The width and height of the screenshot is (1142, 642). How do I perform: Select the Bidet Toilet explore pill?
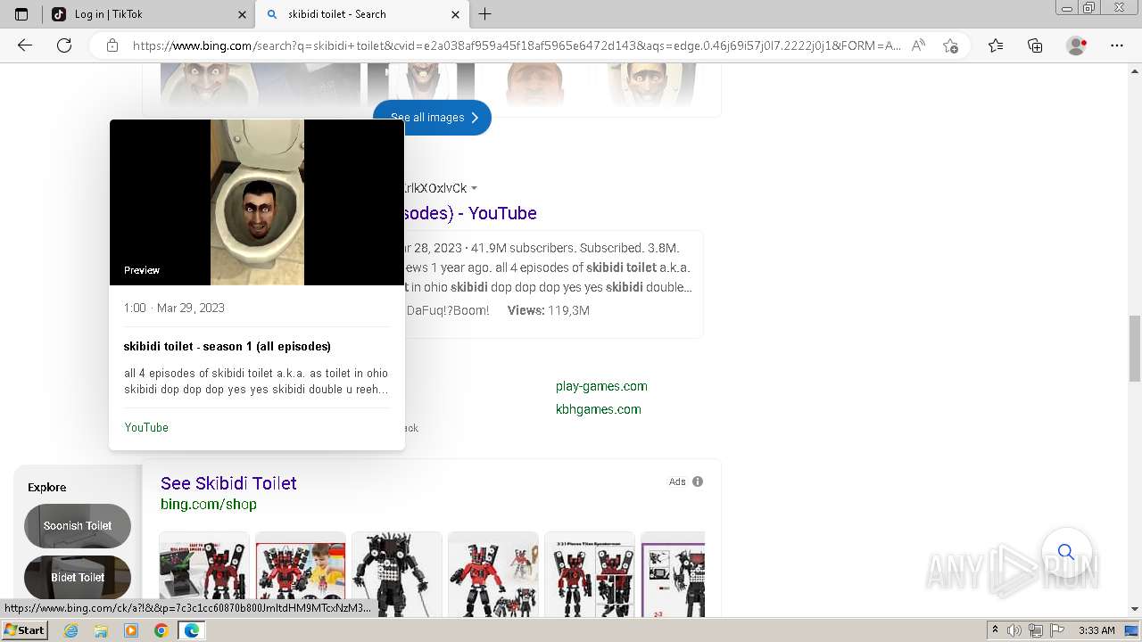78,577
